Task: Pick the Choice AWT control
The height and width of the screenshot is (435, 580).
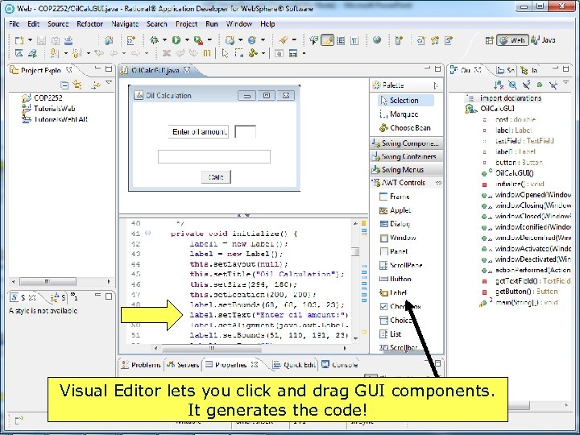Action: (x=395, y=321)
